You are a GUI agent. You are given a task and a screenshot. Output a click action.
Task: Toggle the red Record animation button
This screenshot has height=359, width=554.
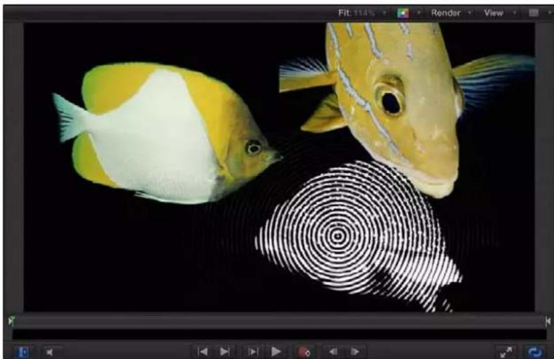point(303,352)
